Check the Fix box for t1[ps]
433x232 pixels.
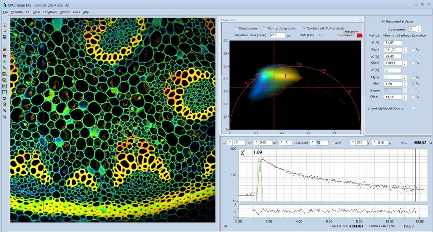tap(413, 50)
